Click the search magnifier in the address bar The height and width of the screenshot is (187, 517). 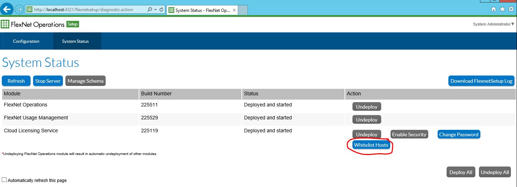point(149,10)
